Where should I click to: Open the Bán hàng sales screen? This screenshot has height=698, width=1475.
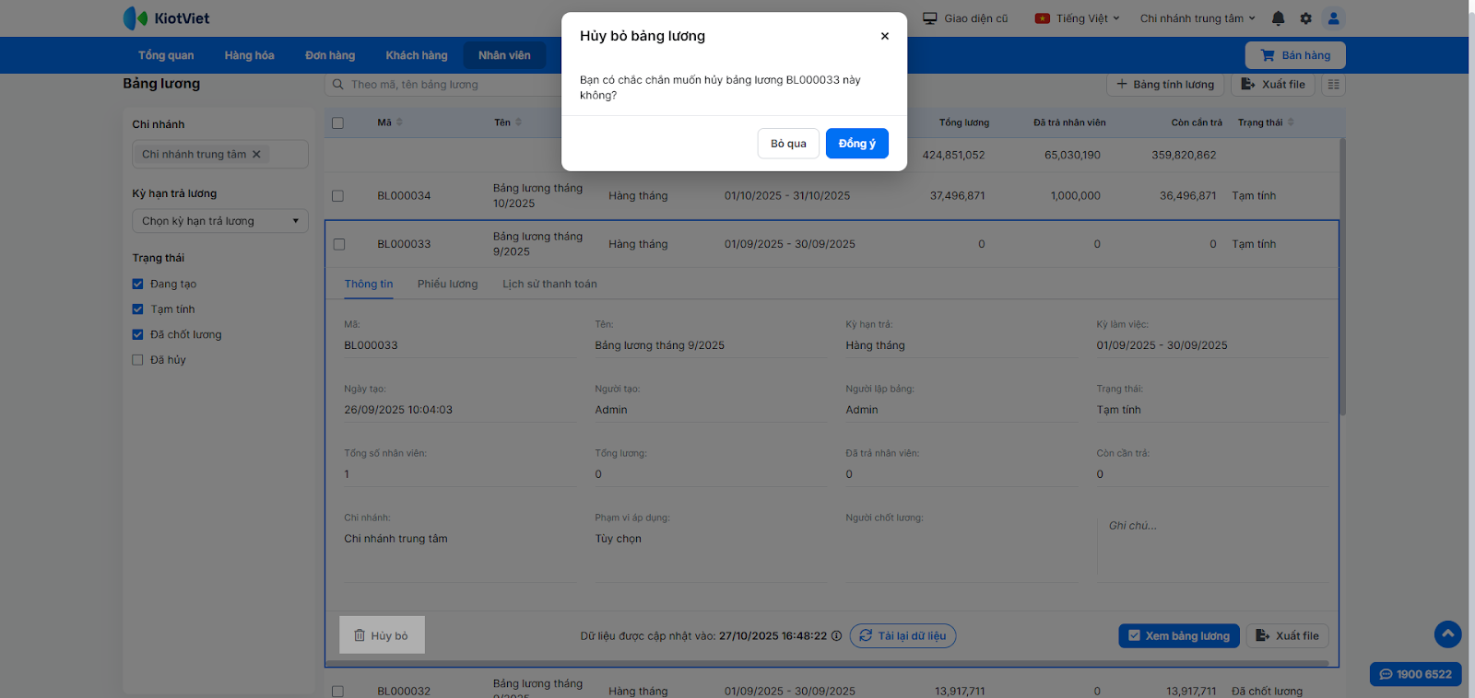(1295, 55)
